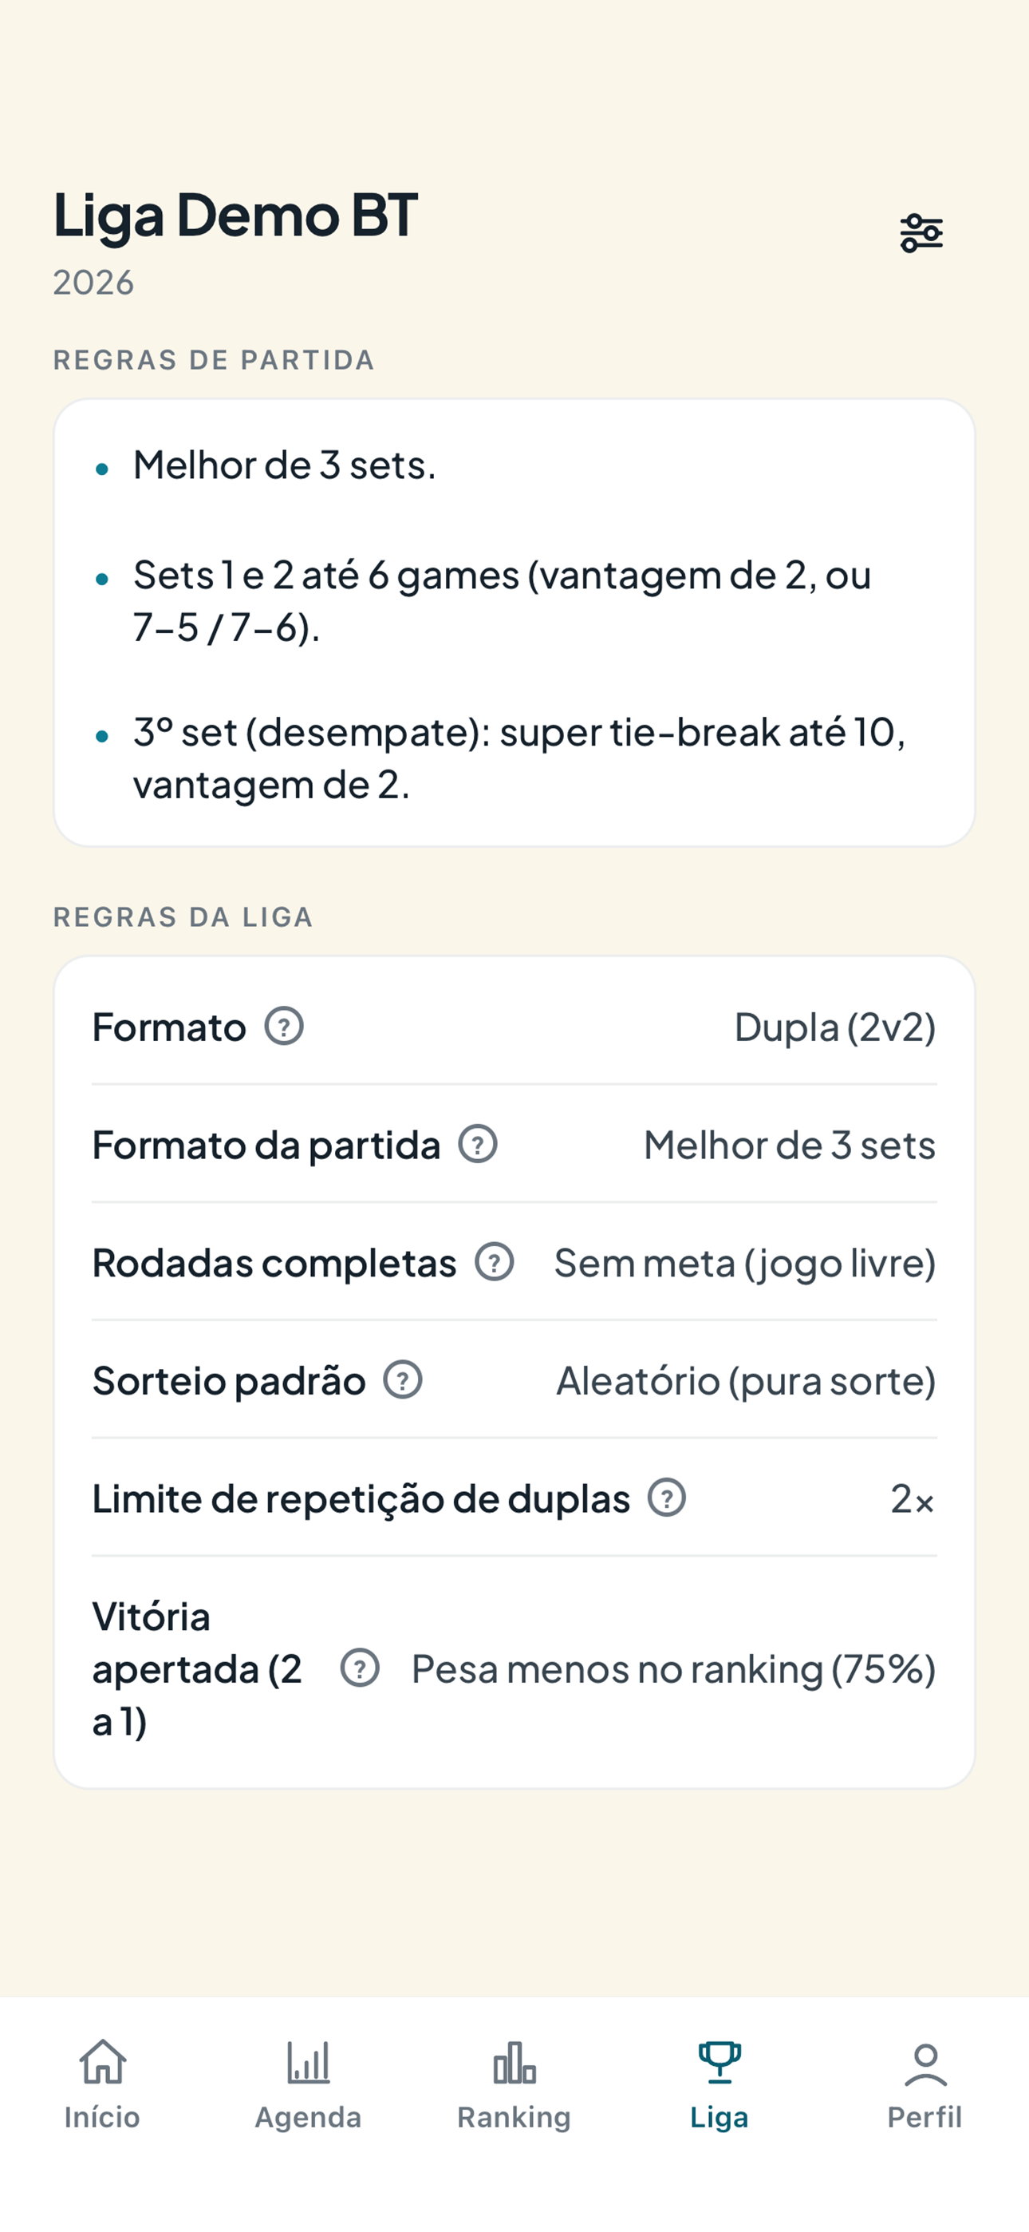The width and height of the screenshot is (1029, 2232).
Task: Tap Pesa menos no ranking (75%)
Action: pos(674,1668)
